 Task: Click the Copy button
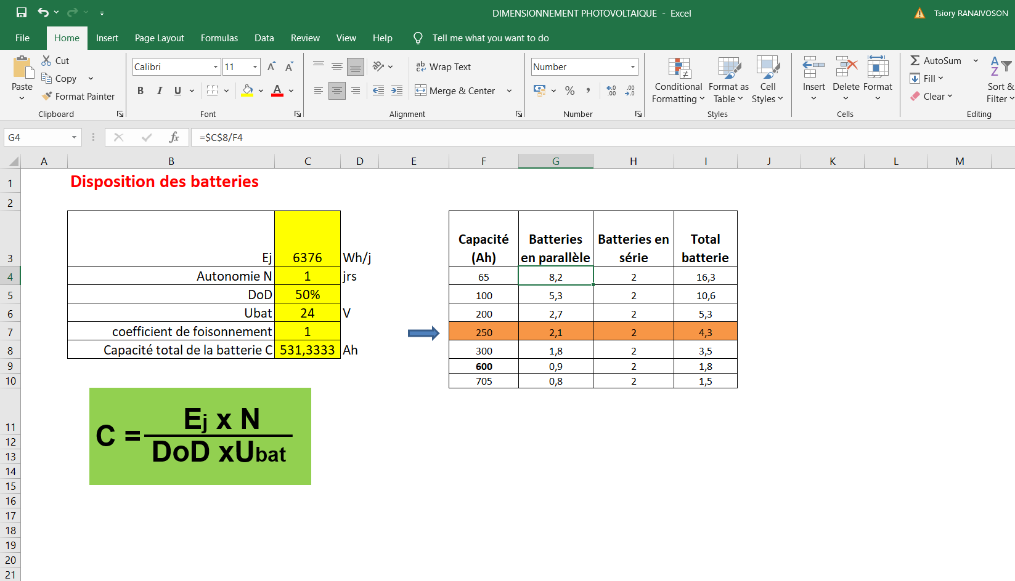[59, 78]
